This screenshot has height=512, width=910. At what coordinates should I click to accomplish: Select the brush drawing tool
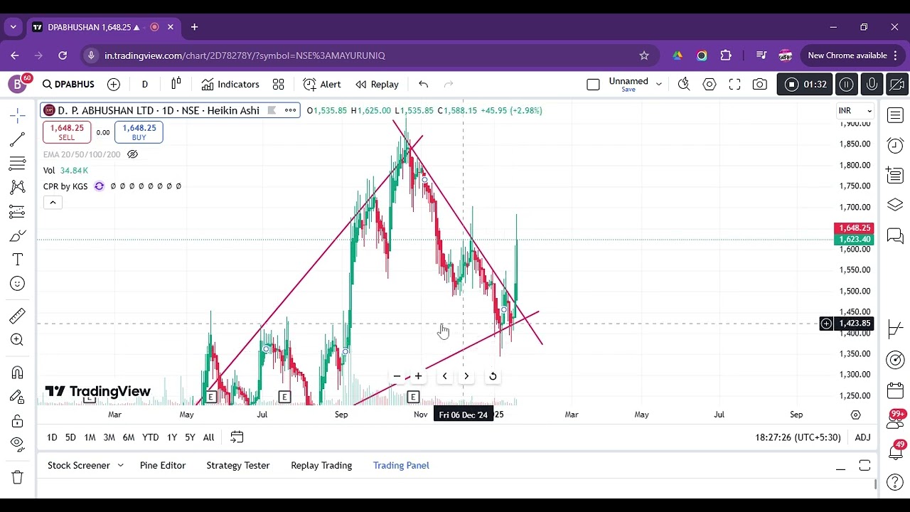click(18, 235)
